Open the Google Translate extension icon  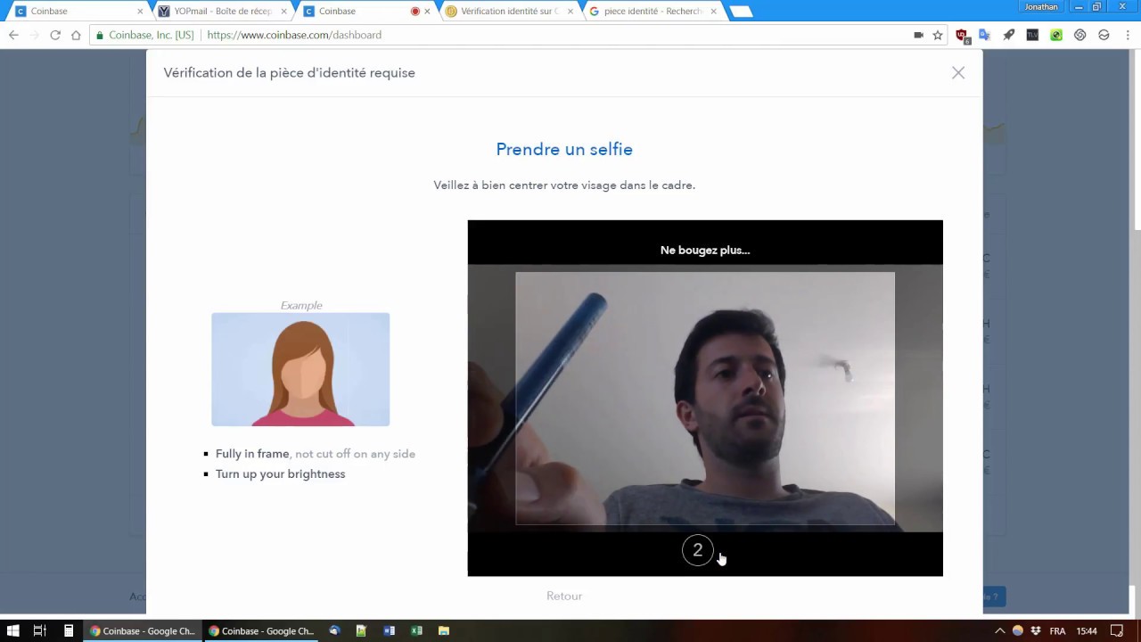(x=984, y=35)
